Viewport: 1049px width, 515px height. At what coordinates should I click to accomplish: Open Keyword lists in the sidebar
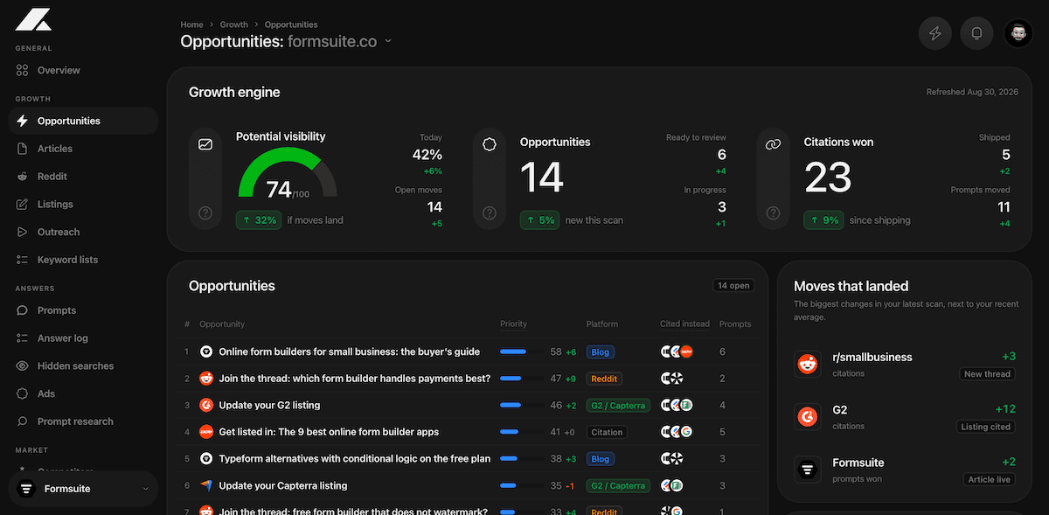pos(83,260)
